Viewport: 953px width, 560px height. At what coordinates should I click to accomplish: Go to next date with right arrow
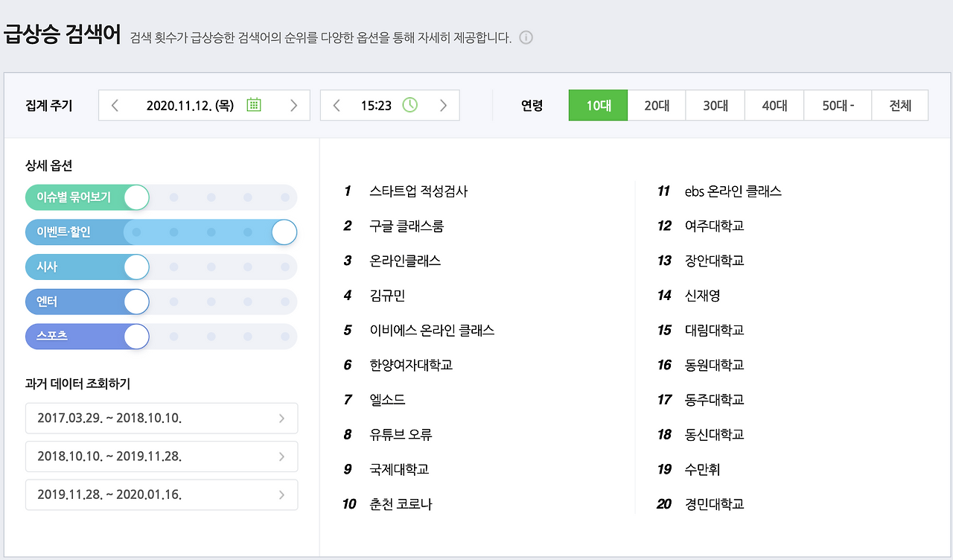[x=294, y=105]
